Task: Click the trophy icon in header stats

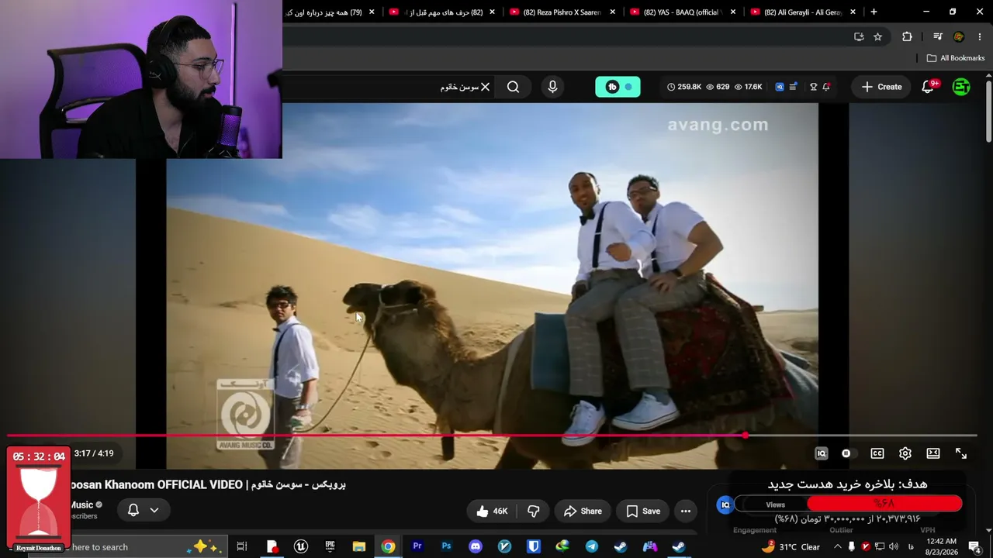Action: pyautogui.click(x=813, y=87)
